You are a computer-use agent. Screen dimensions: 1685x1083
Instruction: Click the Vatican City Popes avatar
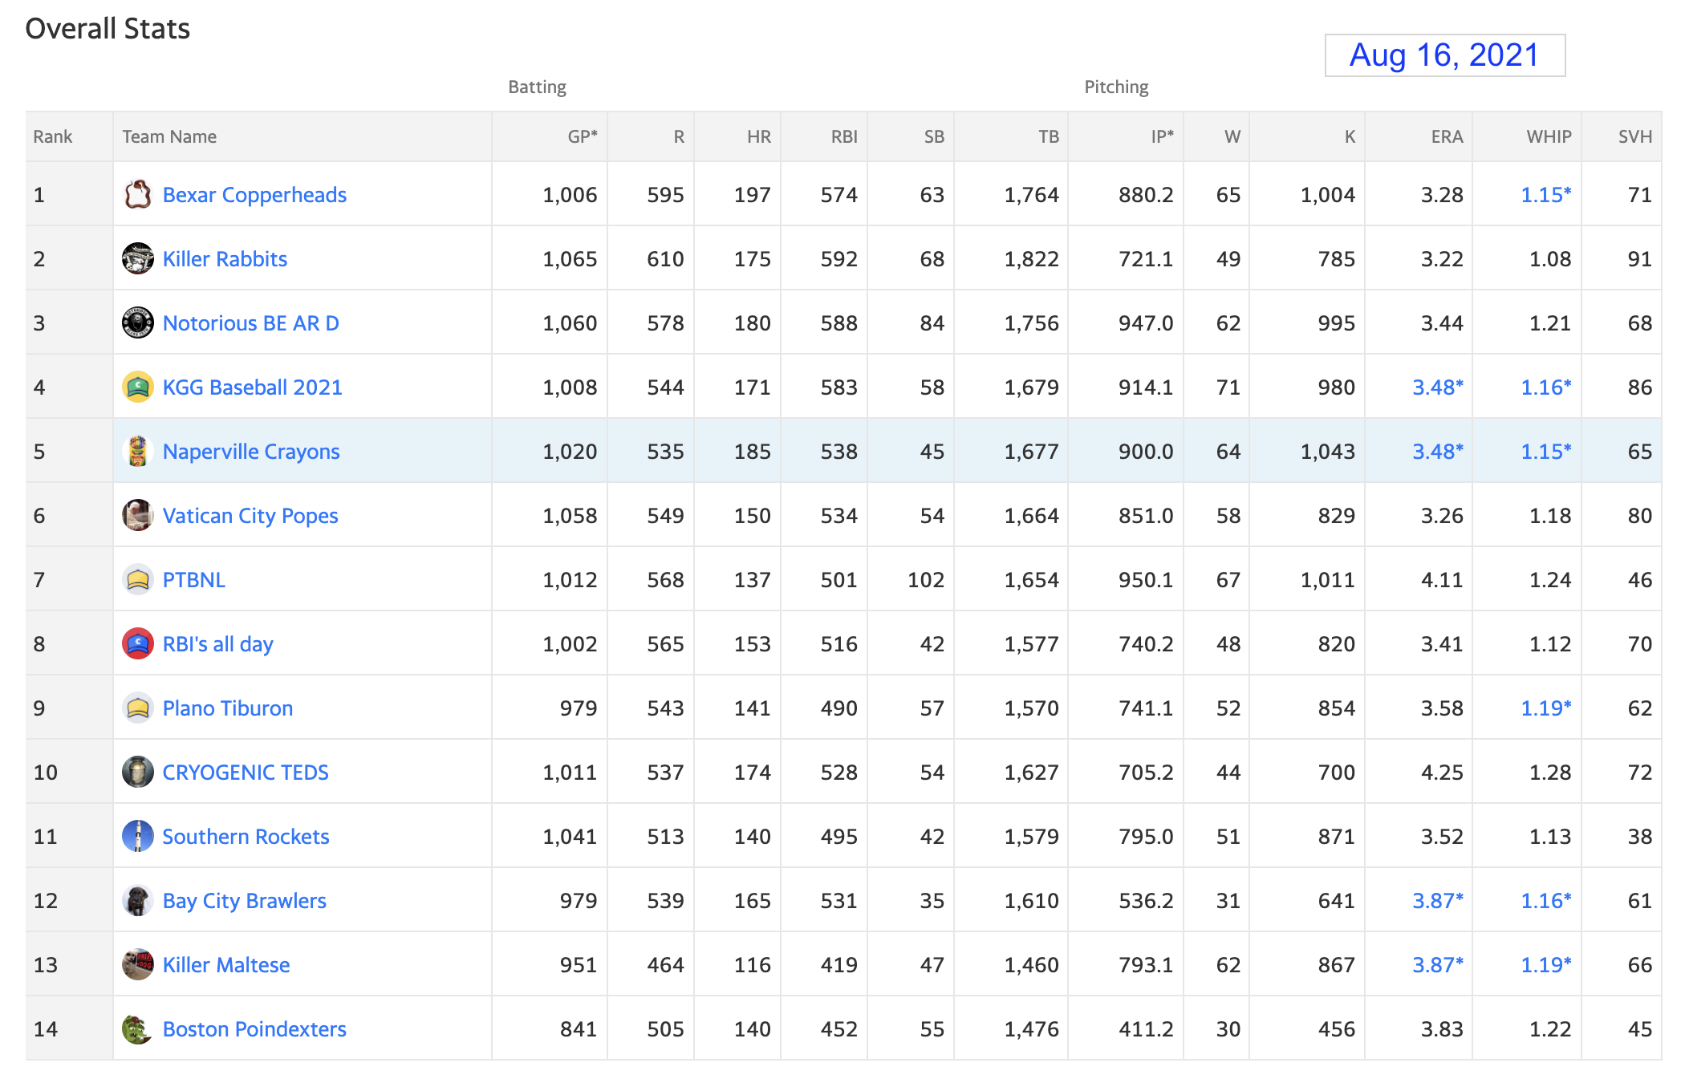pyautogui.click(x=138, y=515)
